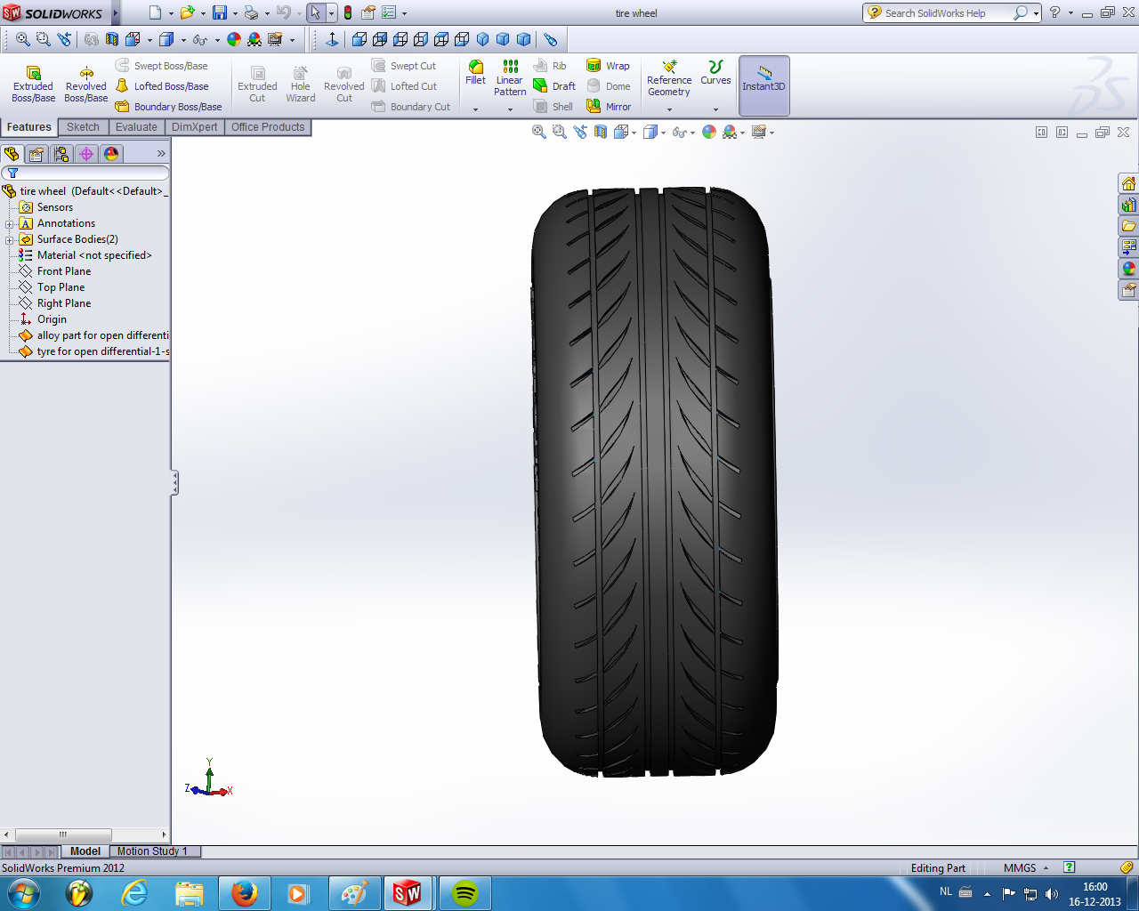Open the DisplayManager tab
Viewport: 1139px width, 911px height.
[111, 154]
